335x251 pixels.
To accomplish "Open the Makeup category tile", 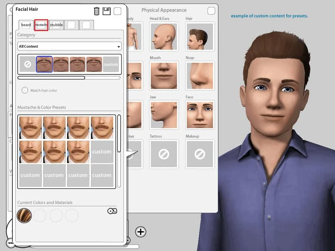I will click(200, 154).
